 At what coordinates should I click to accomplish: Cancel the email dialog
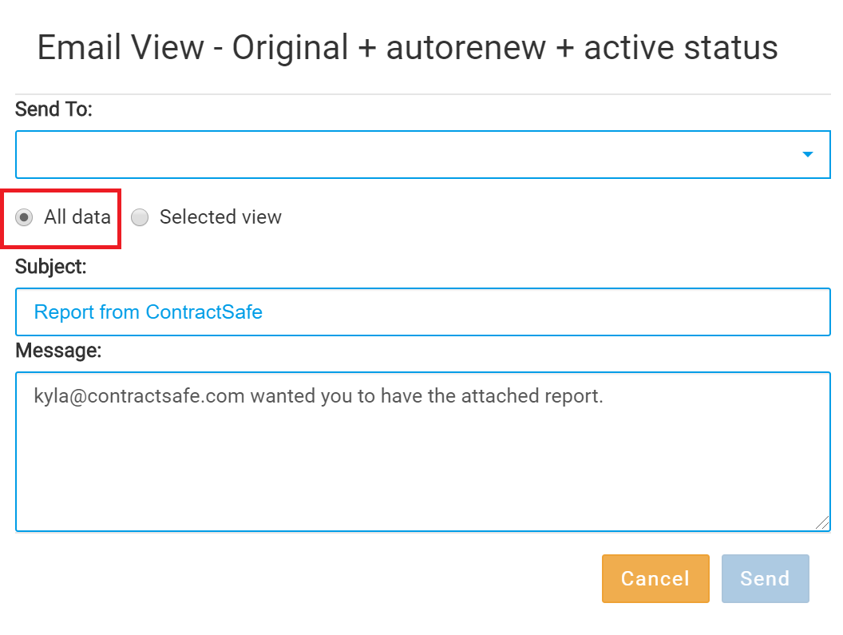pos(655,578)
